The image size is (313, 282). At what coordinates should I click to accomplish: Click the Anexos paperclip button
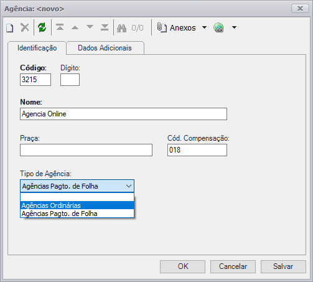[176, 27]
